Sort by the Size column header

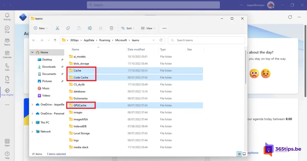(x=189, y=49)
